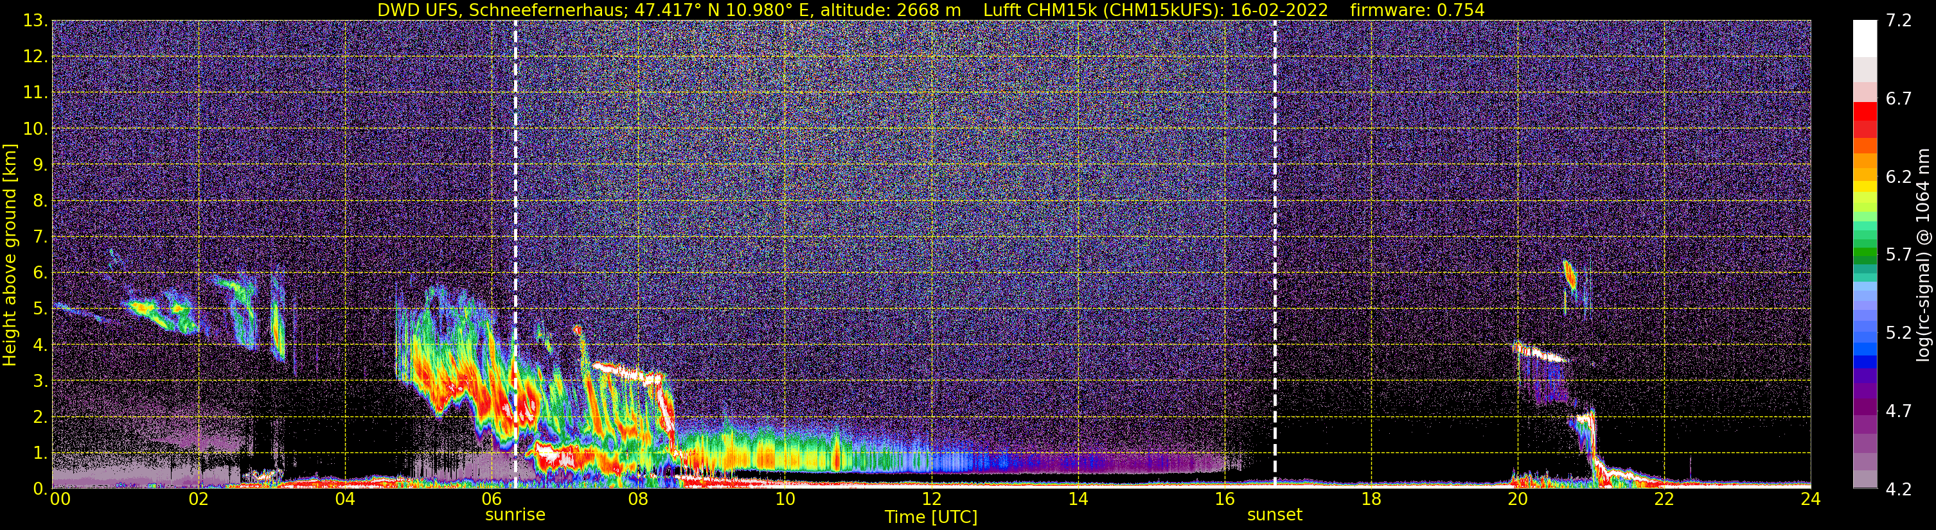This screenshot has width=1936, height=530.
Task: Click the '04' time axis tick label
Action: tap(345, 500)
